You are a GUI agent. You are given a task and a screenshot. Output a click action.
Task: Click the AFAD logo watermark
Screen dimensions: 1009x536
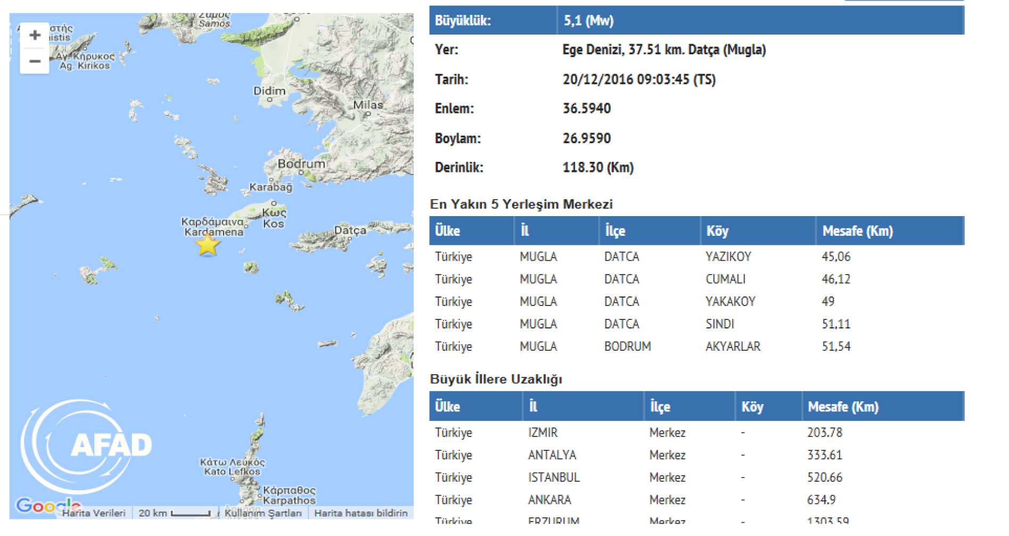[88, 446]
